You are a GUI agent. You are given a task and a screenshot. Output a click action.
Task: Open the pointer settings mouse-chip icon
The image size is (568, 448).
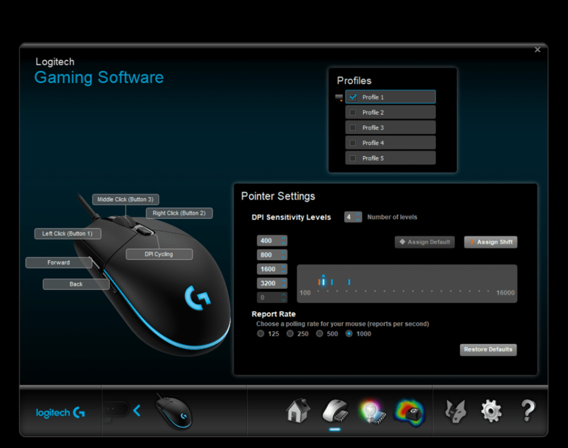(x=335, y=411)
